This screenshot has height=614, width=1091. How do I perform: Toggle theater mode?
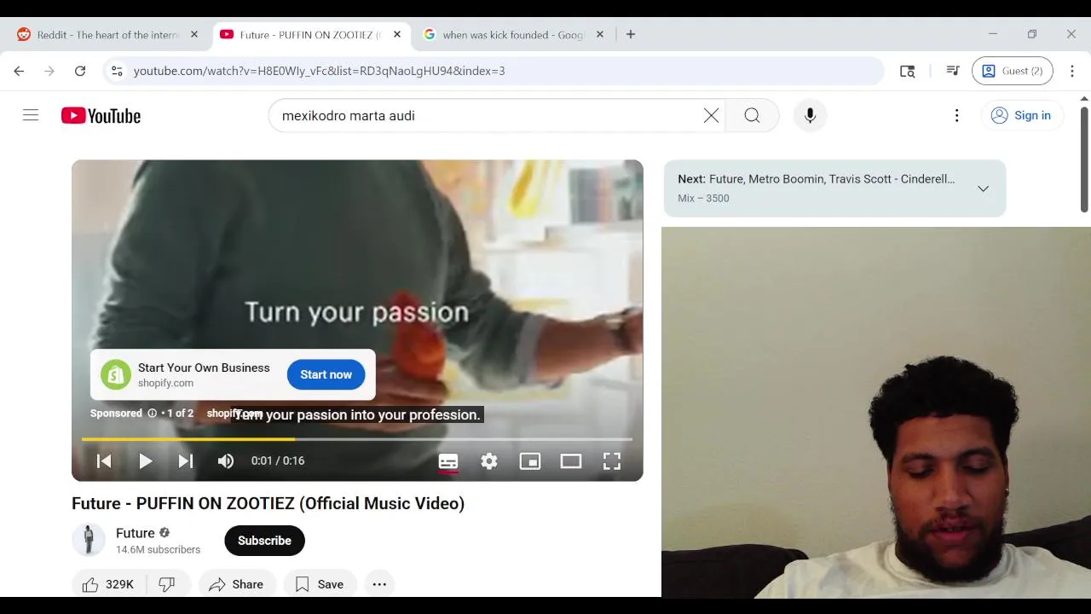pos(571,461)
